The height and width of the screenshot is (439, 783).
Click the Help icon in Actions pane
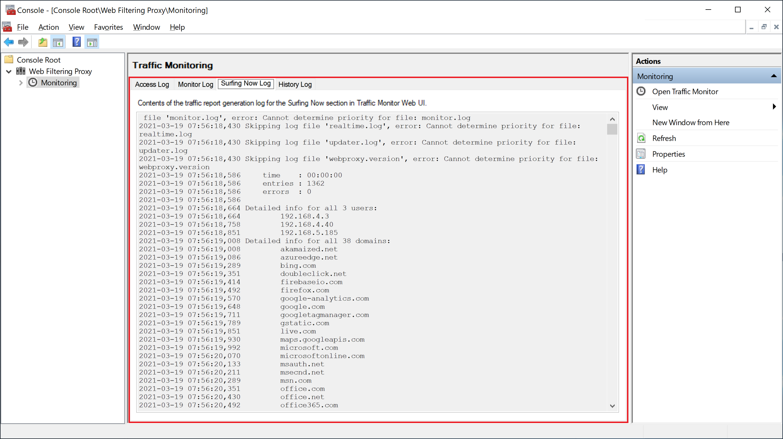click(641, 170)
